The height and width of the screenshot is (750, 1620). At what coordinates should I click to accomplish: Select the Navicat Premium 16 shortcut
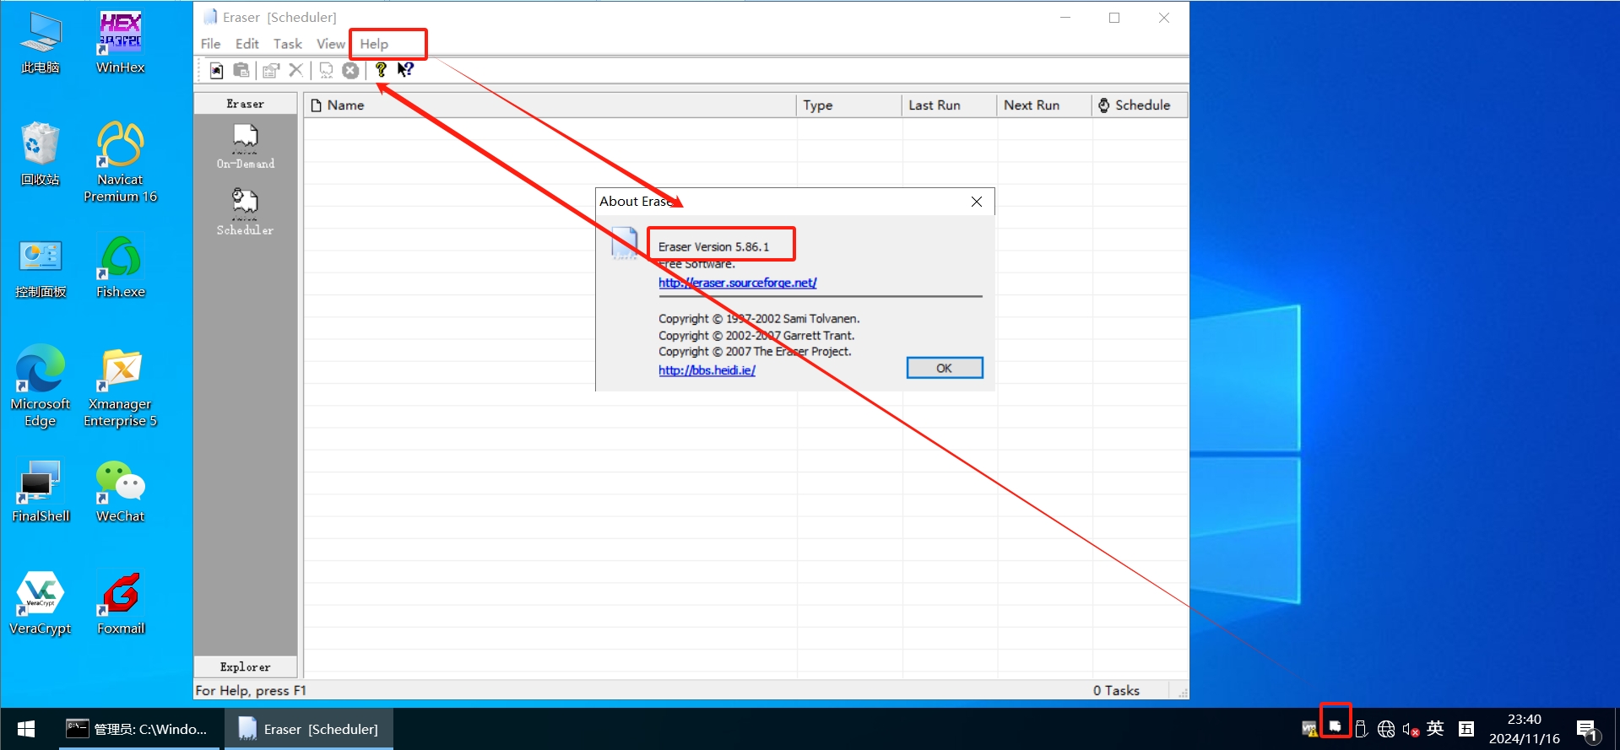(x=121, y=162)
